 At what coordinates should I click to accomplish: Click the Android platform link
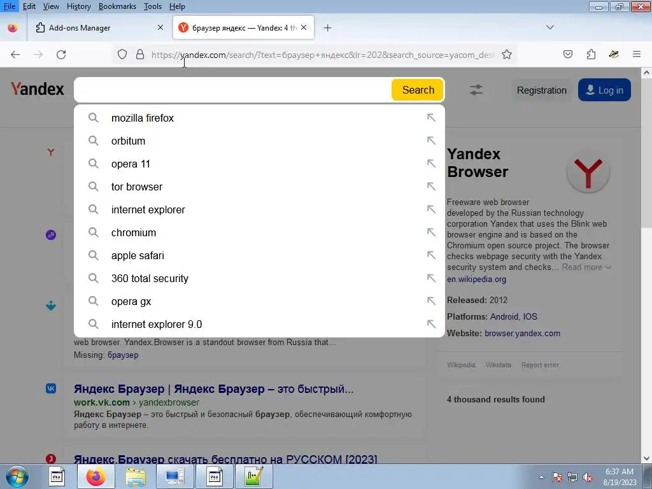pos(504,316)
